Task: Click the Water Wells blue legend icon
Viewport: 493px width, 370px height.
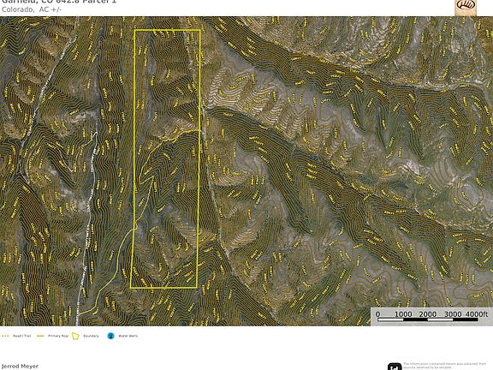Action: click(110, 336)
